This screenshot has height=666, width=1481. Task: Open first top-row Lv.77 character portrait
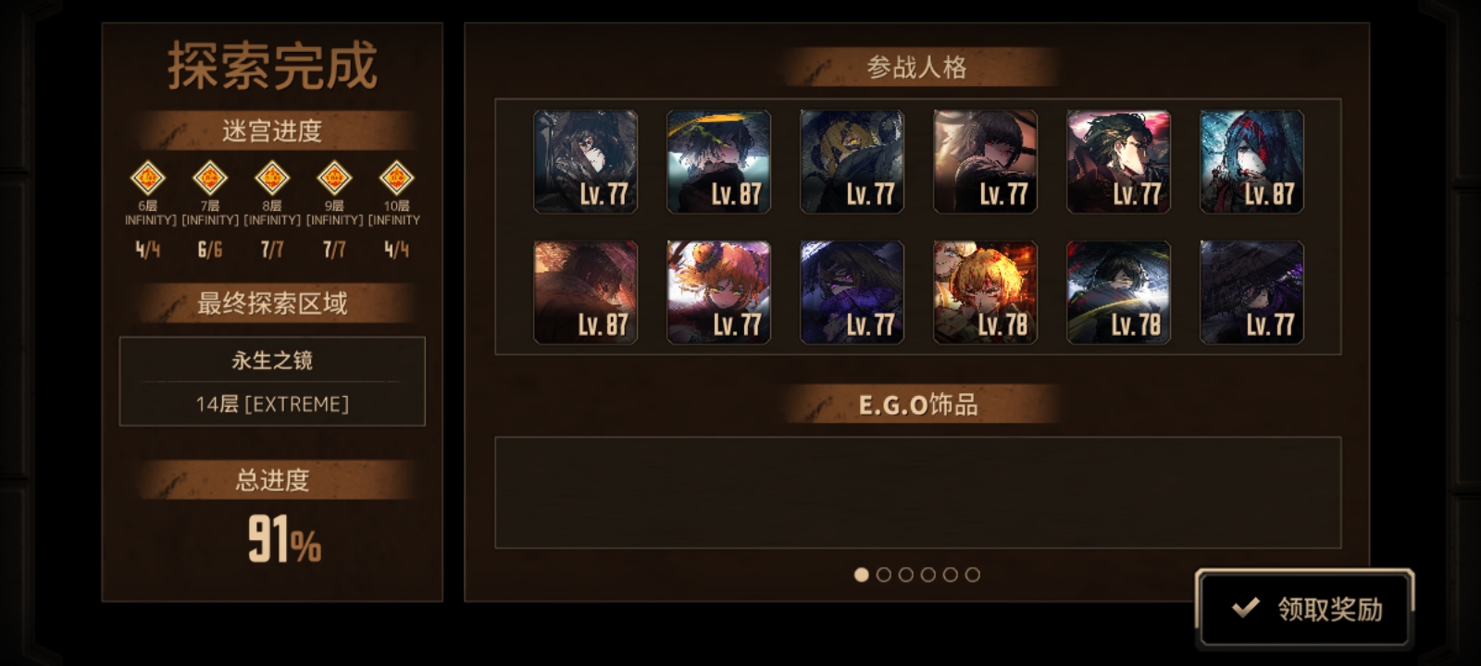pyautogui.click(x=586, y=162)
